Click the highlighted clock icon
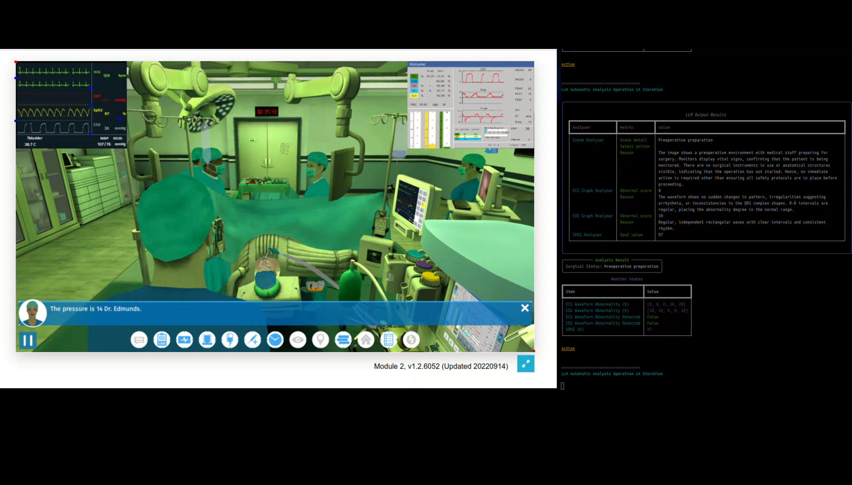This screenshot has height=485, width=852. coord(275,340)
